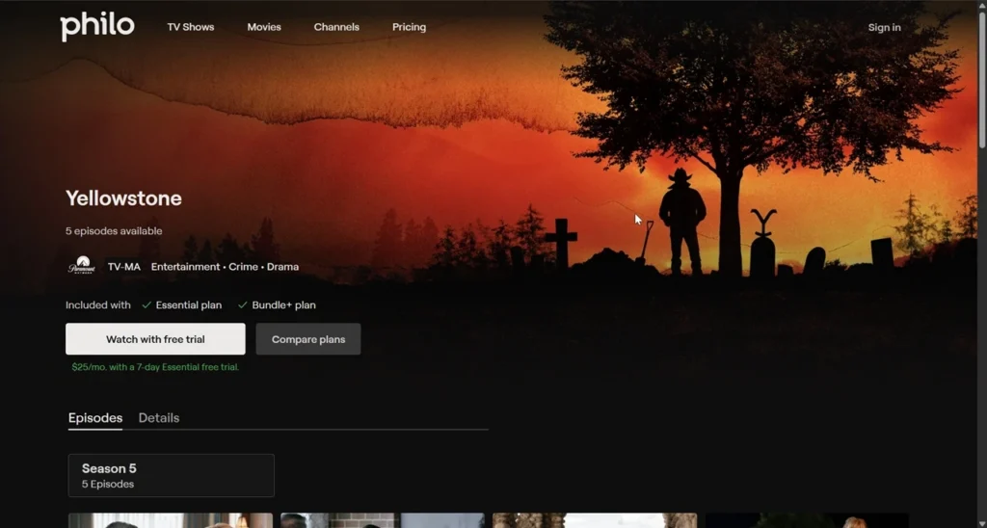The height and width of the screenshot is (528, 987).
Task: Click the Philo logo
Action: pos(97,26)
